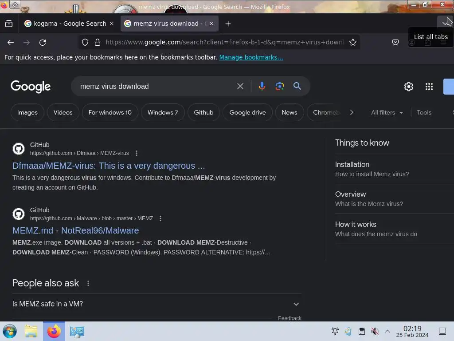Open File Explorer from taskbar
454x341 pixels.
point(31,331)
